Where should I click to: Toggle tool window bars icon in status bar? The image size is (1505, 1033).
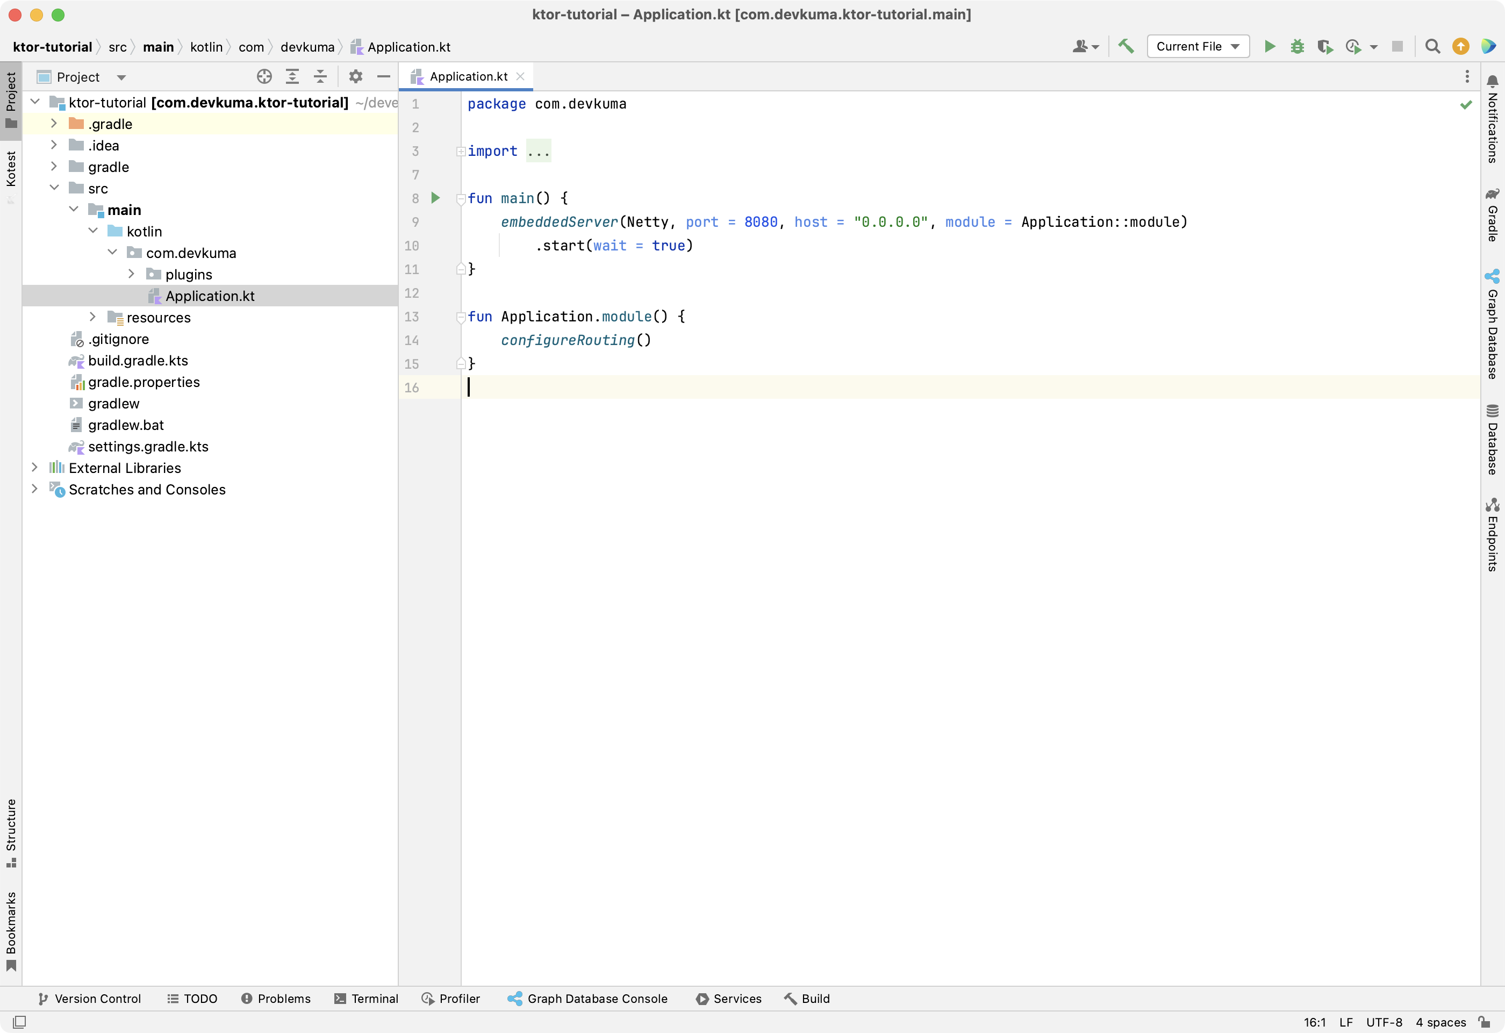click(x=19, y=1022)
